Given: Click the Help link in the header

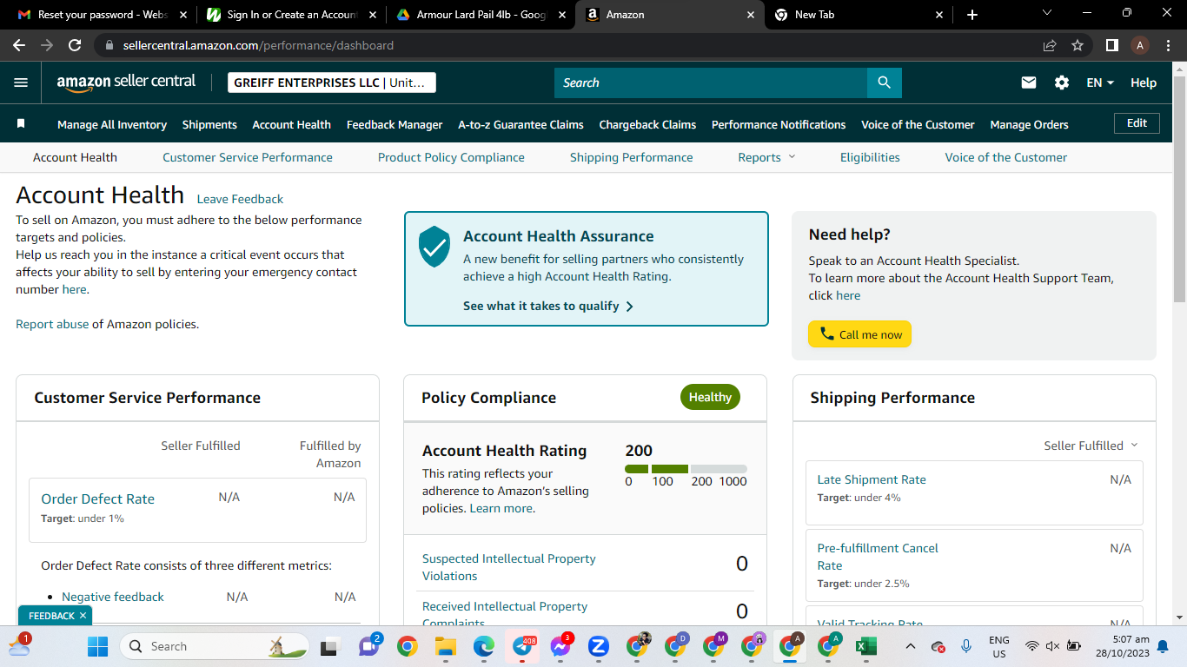Looking at the screenshot, I should tap(1144, 83).
